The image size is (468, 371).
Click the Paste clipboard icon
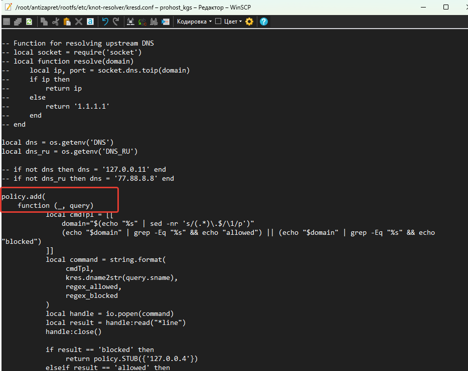[x=67, y=22]
